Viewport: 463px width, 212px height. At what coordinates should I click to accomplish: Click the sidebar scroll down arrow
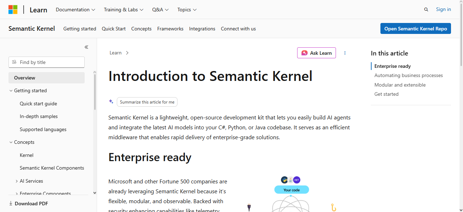(x=95, y=193)
